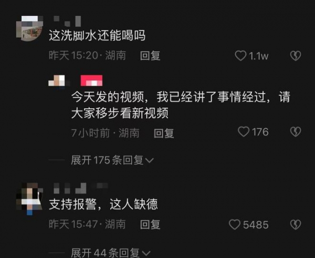315x258 pixels.
Task: Like the reply with 176 likes
Action: pos(244,132)
